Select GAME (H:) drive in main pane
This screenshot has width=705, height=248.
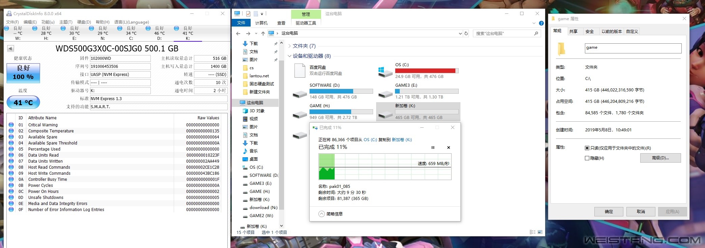click(x=333, y=112)
